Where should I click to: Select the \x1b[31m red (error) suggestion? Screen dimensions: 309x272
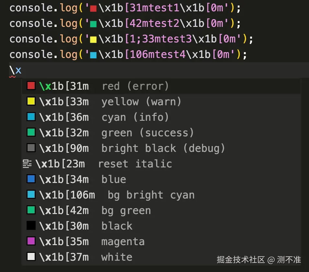(161, 86)
